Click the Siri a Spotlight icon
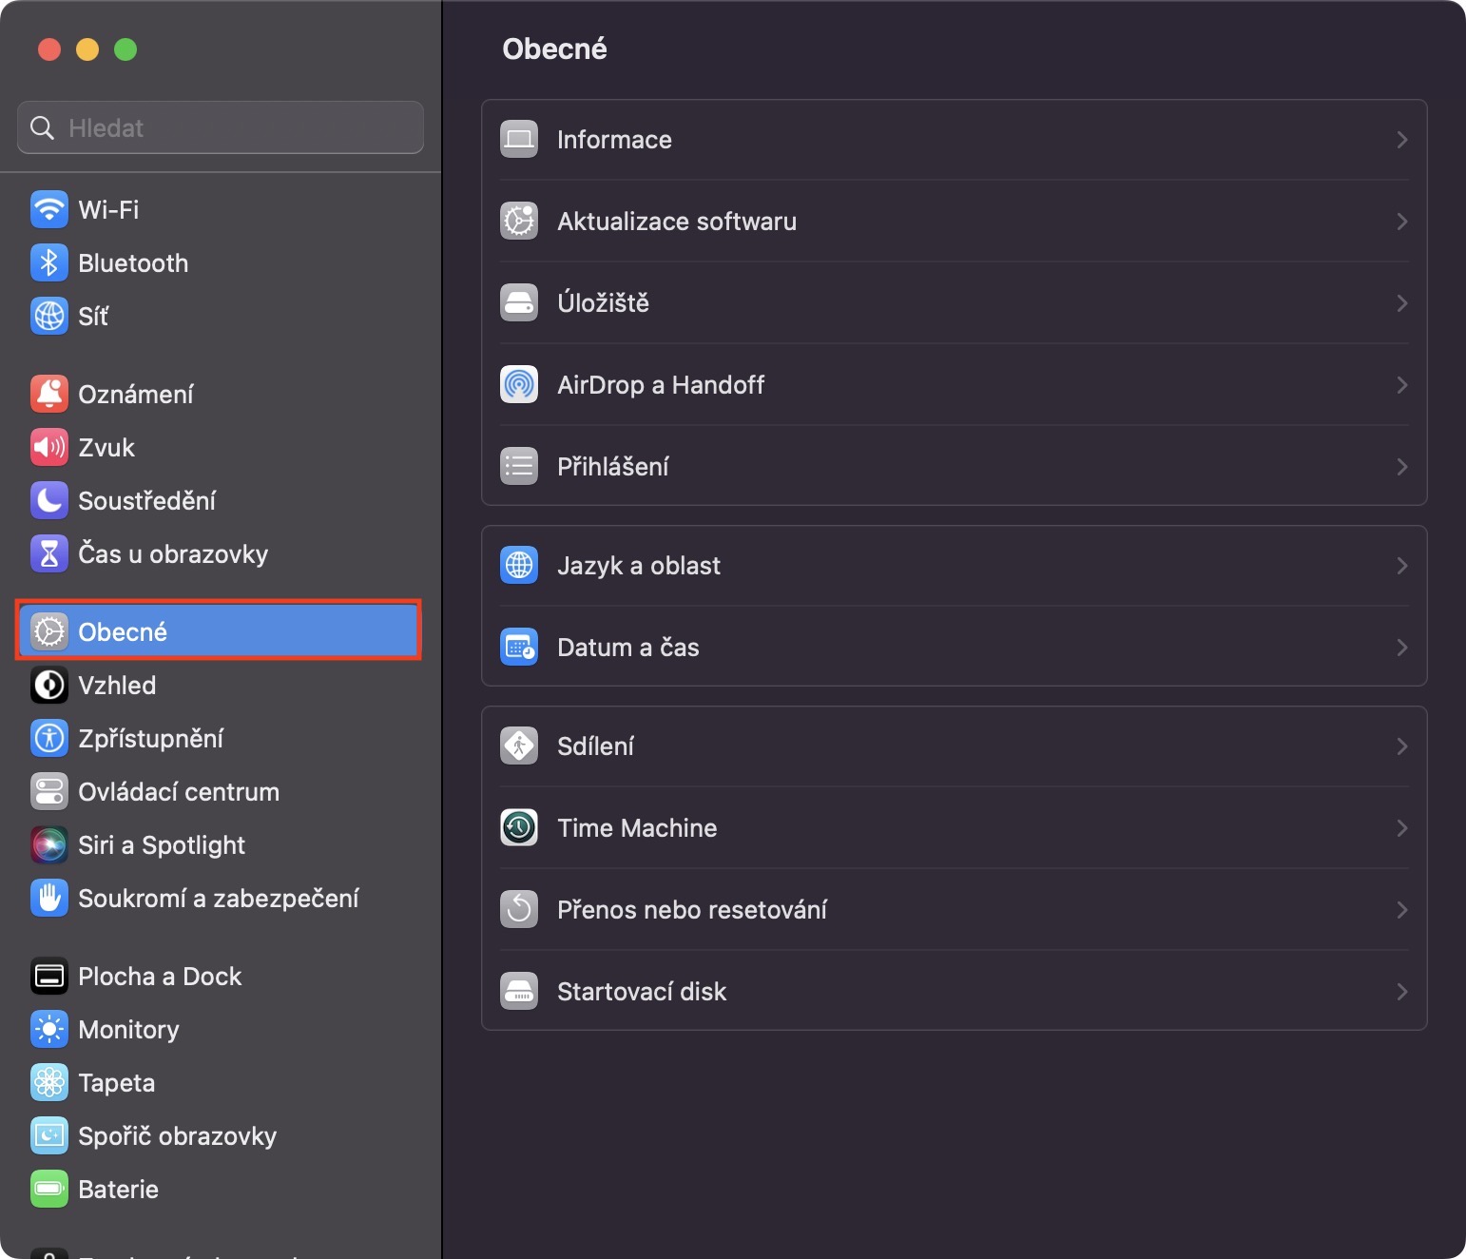 click(48, 844)
